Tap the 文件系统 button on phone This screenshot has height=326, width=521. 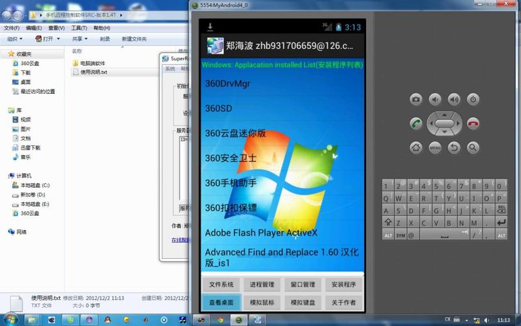tap(221, 284)
